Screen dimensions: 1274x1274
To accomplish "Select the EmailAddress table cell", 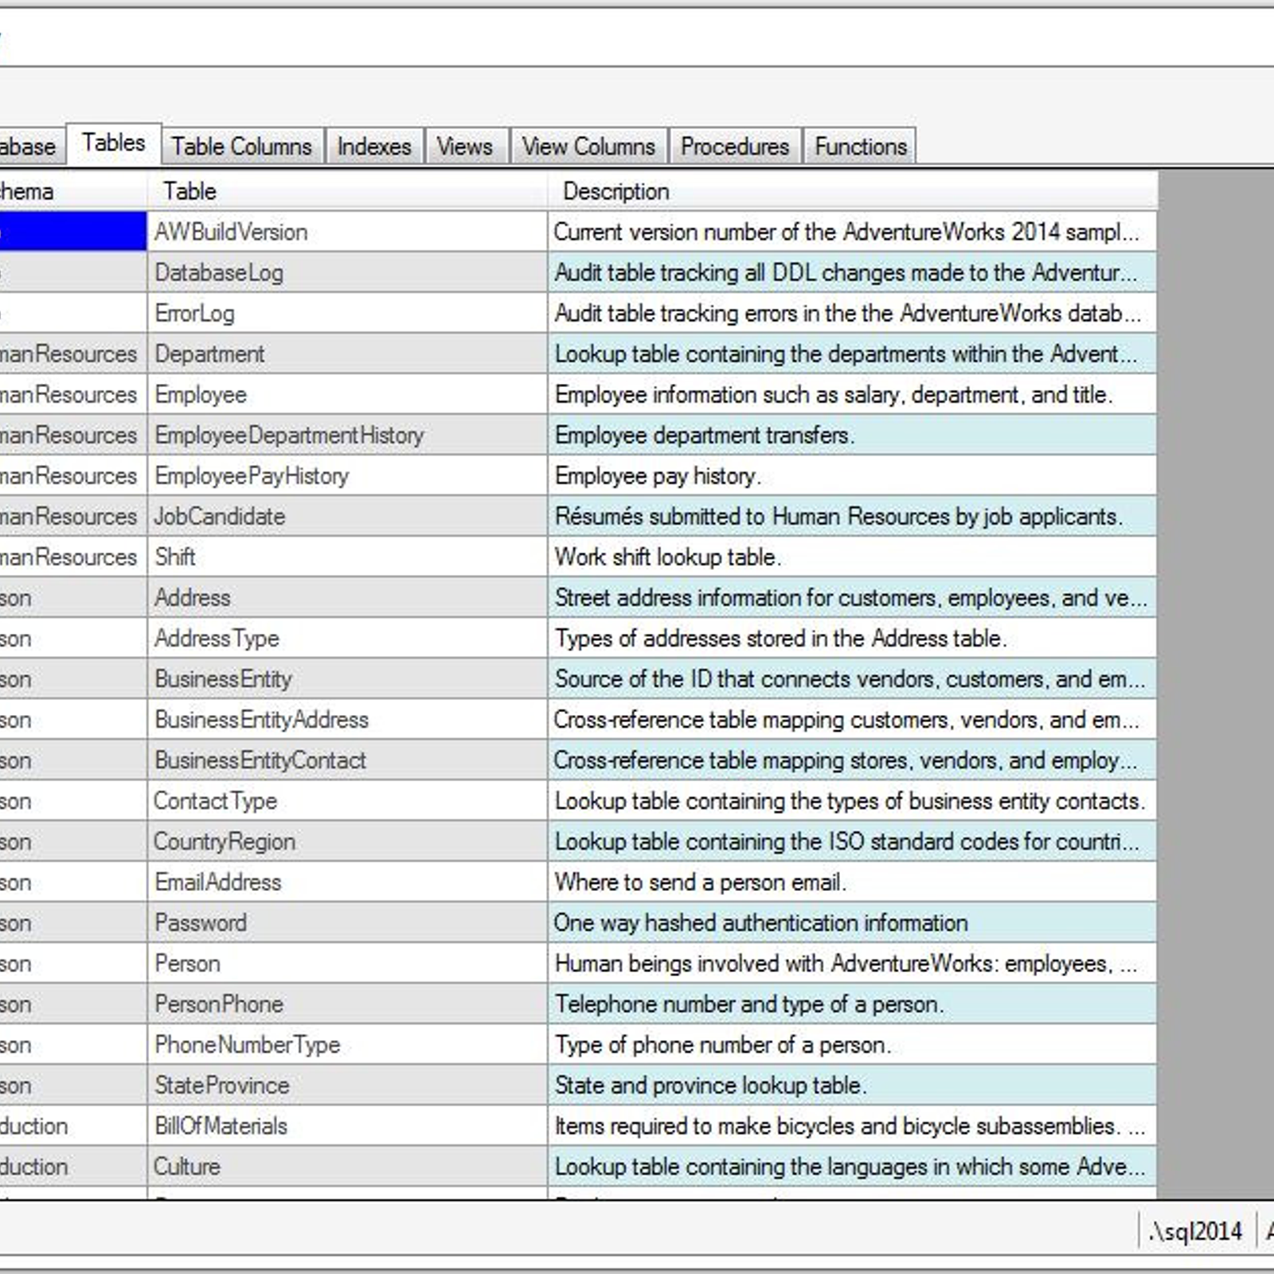I will (347, 881).
